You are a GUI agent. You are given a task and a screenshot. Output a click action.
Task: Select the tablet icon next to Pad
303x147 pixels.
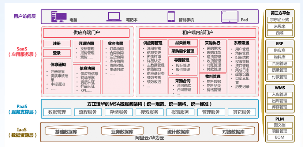pos(227,17)
